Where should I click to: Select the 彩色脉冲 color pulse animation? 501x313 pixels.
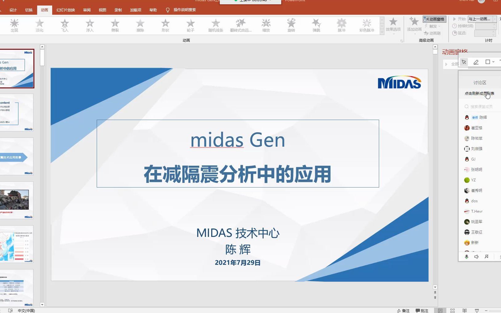pyautogui.click(x=366, y=25)
